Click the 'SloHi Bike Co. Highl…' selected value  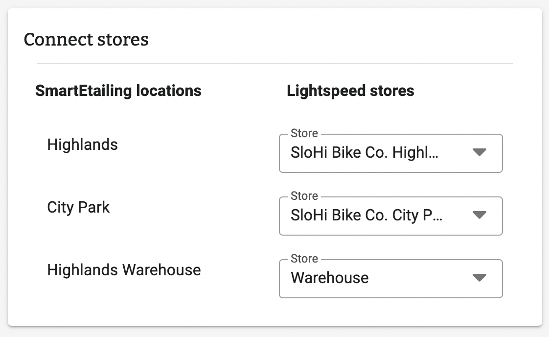point(364,153)
